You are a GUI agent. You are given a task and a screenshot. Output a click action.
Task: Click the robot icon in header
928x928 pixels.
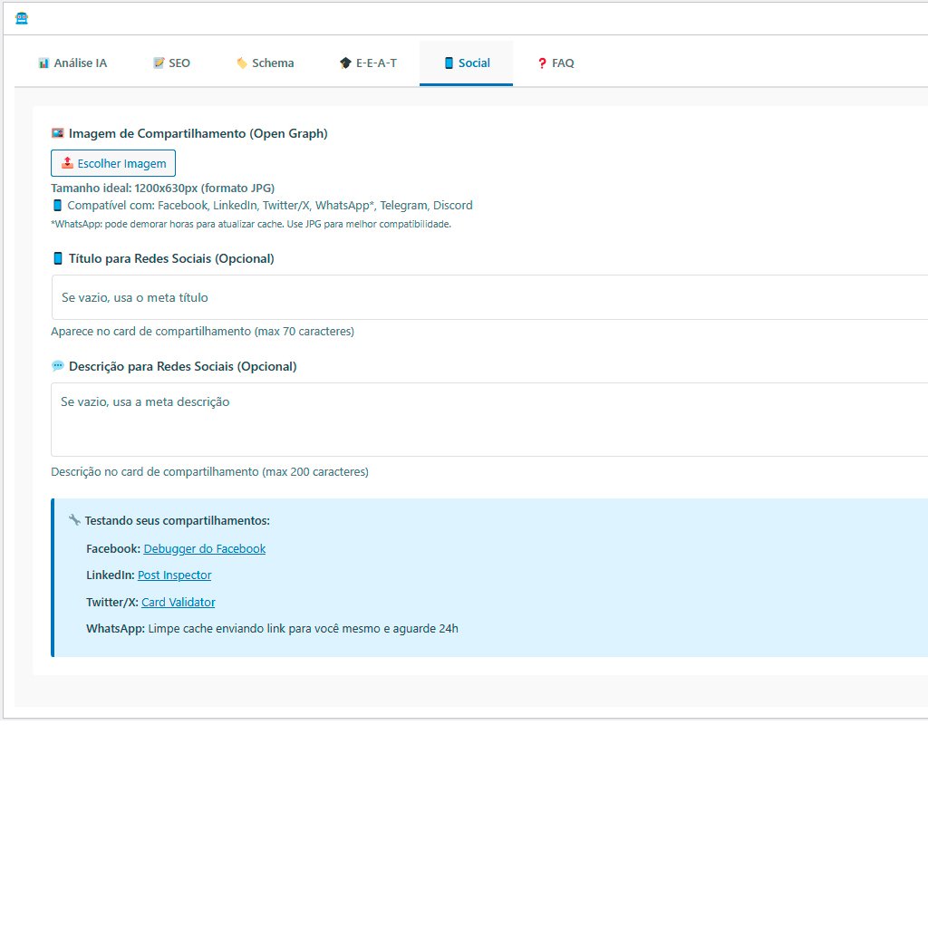click(x=22, y=18)
